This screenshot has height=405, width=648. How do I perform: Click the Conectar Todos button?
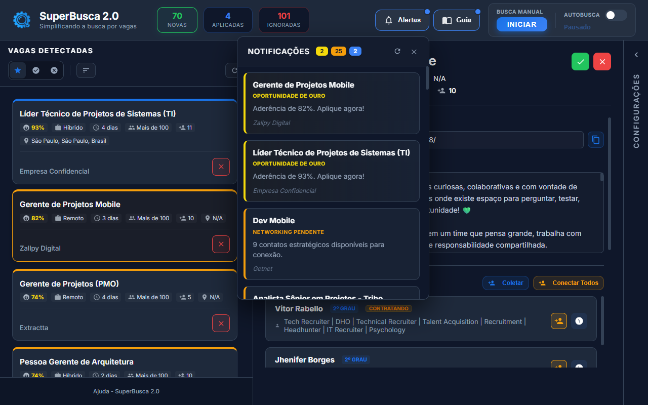click(568, 283)
